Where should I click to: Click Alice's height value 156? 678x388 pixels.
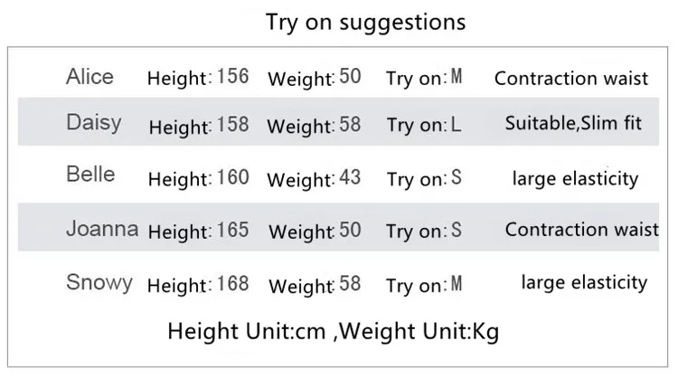click(232, 77)
